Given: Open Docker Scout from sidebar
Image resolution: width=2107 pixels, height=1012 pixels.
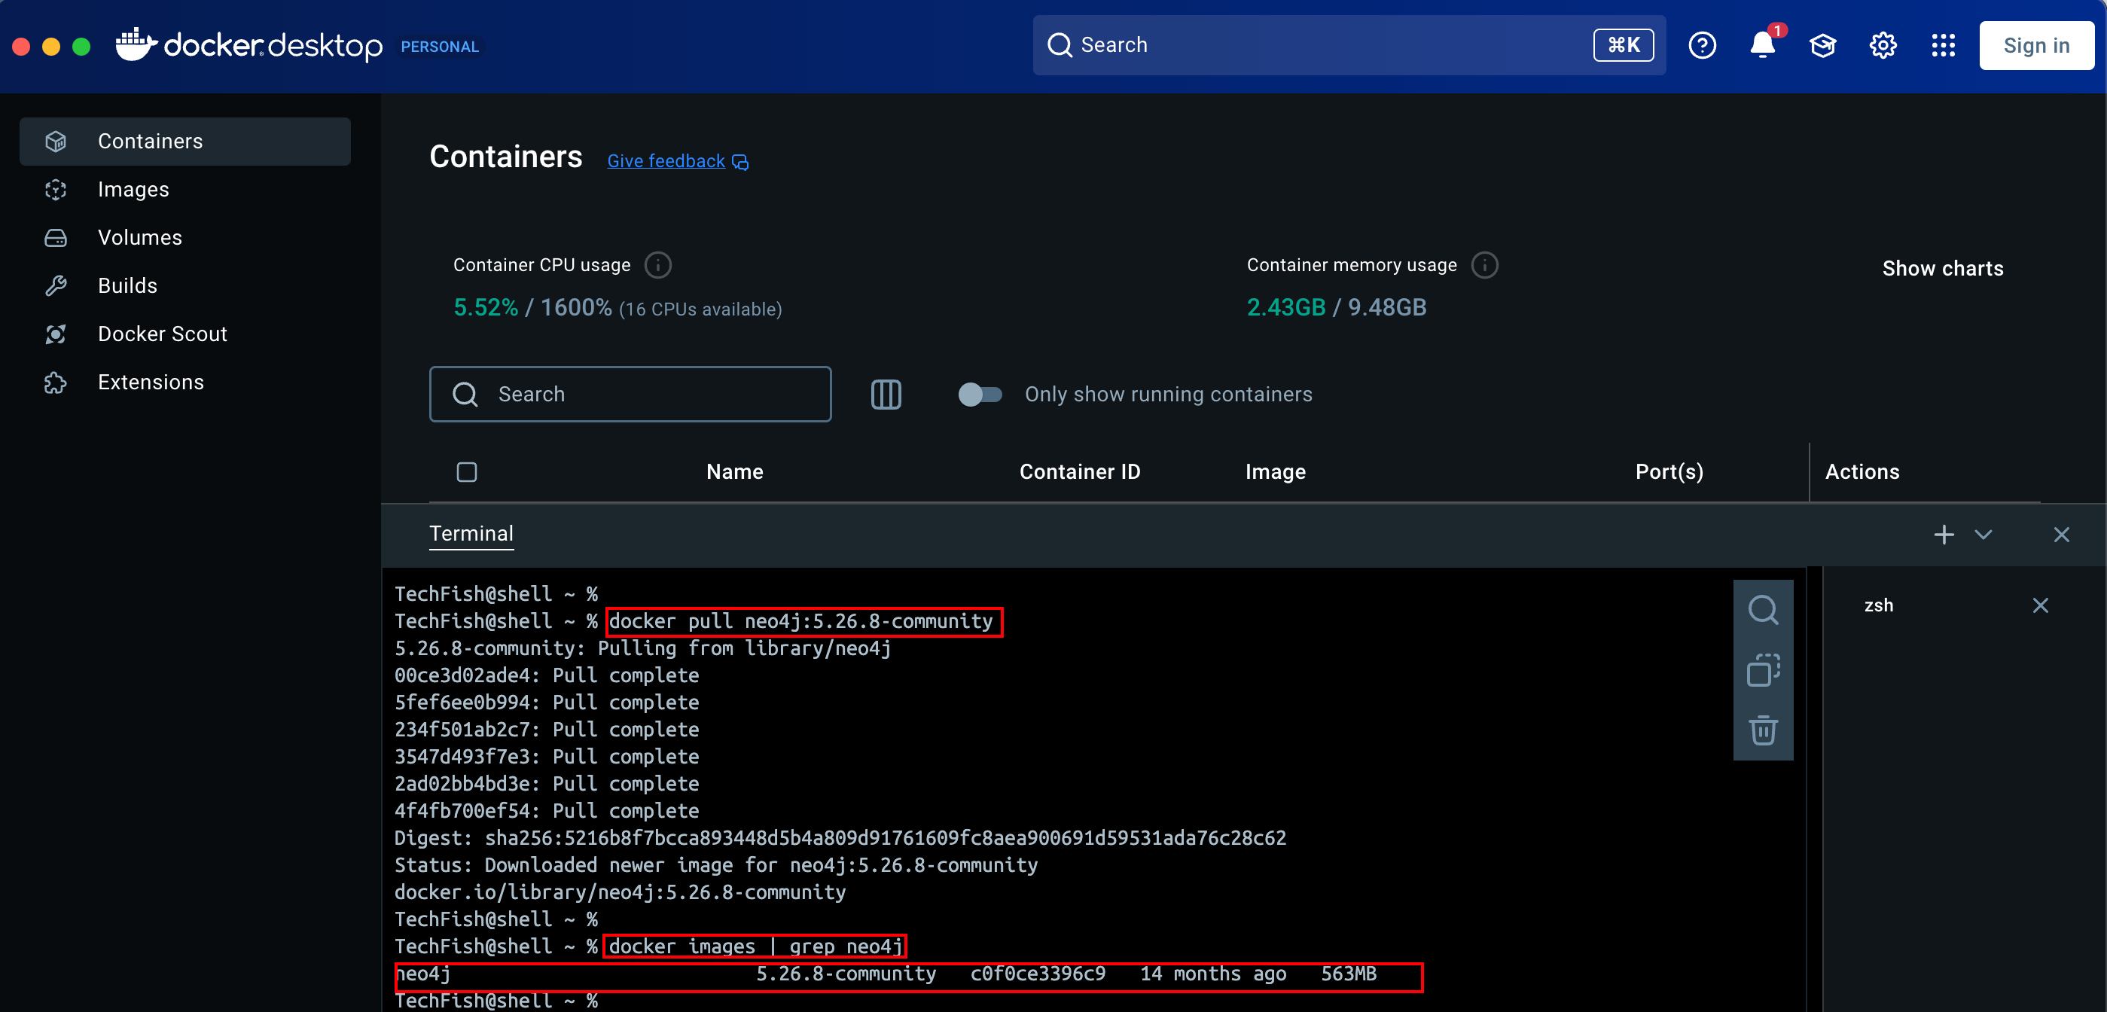Looking at the screenshot, I should (184, 334).
